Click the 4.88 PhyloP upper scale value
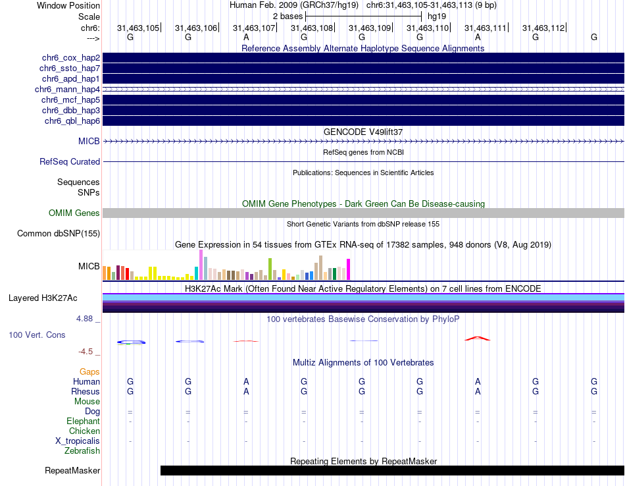The image size is (625, 486). [84, 319]
